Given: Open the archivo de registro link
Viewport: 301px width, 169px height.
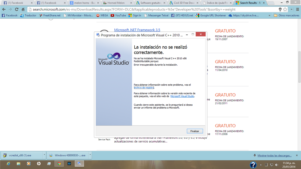Looking at the screenshot, I should (144, 88).
